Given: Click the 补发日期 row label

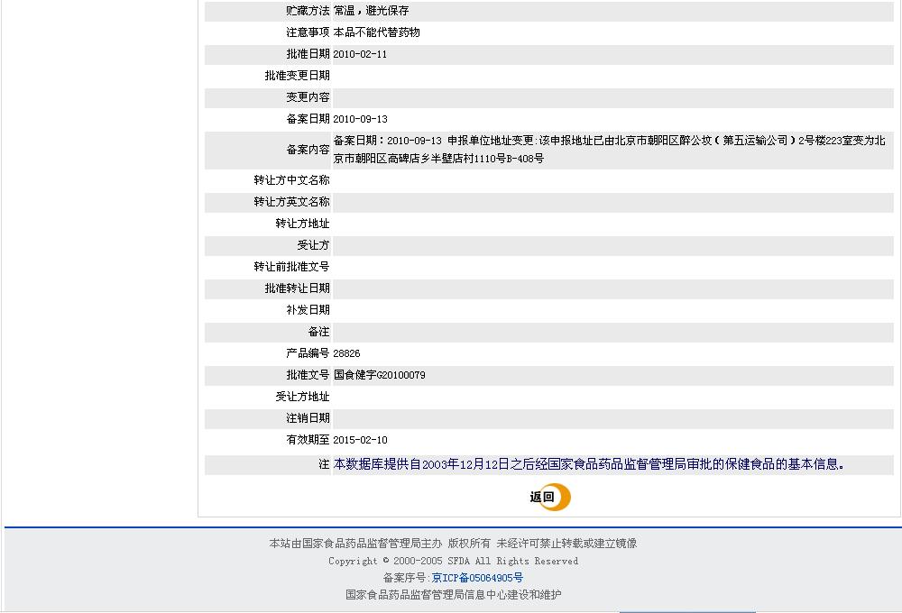Looking at the screenshot, I should pos(308,310).
